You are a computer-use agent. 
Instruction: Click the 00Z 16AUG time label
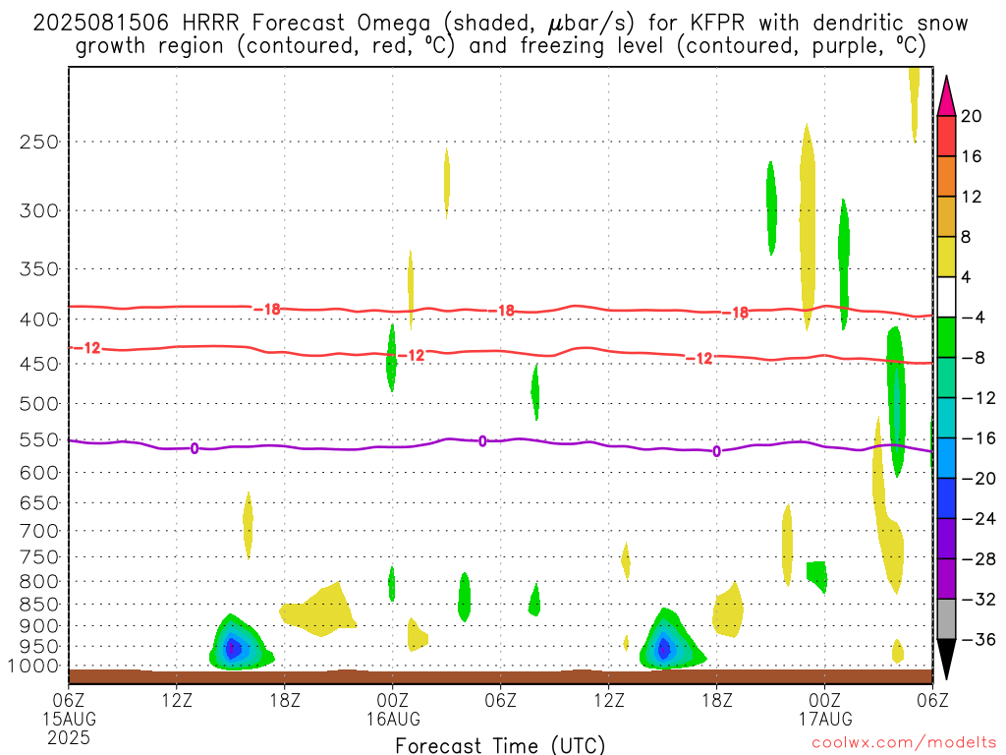(393, 710)
